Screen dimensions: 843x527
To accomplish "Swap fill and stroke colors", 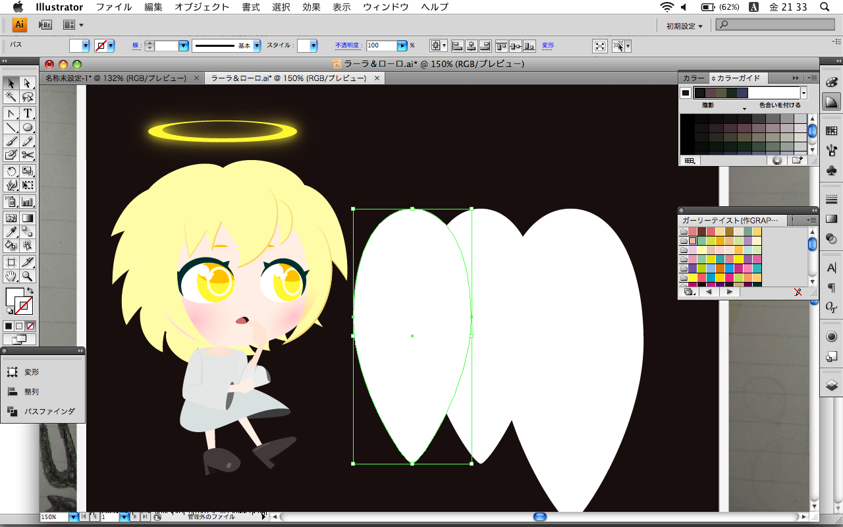I will 30,291.
